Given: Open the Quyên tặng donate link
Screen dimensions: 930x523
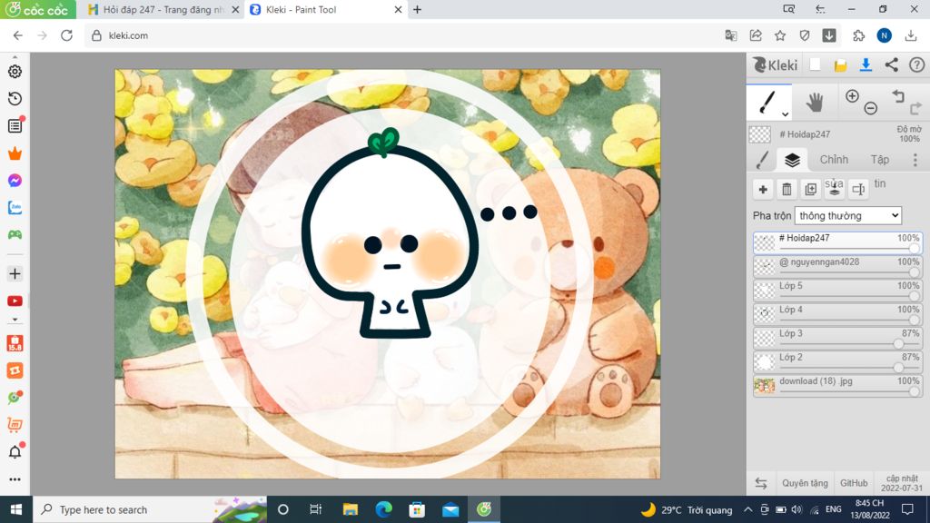Looking at the screenshot, I should (805, 483).
